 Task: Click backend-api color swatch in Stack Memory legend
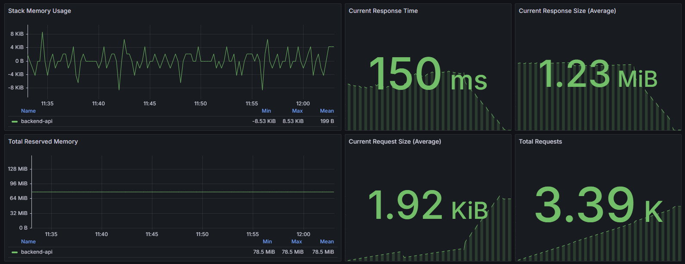15,122
